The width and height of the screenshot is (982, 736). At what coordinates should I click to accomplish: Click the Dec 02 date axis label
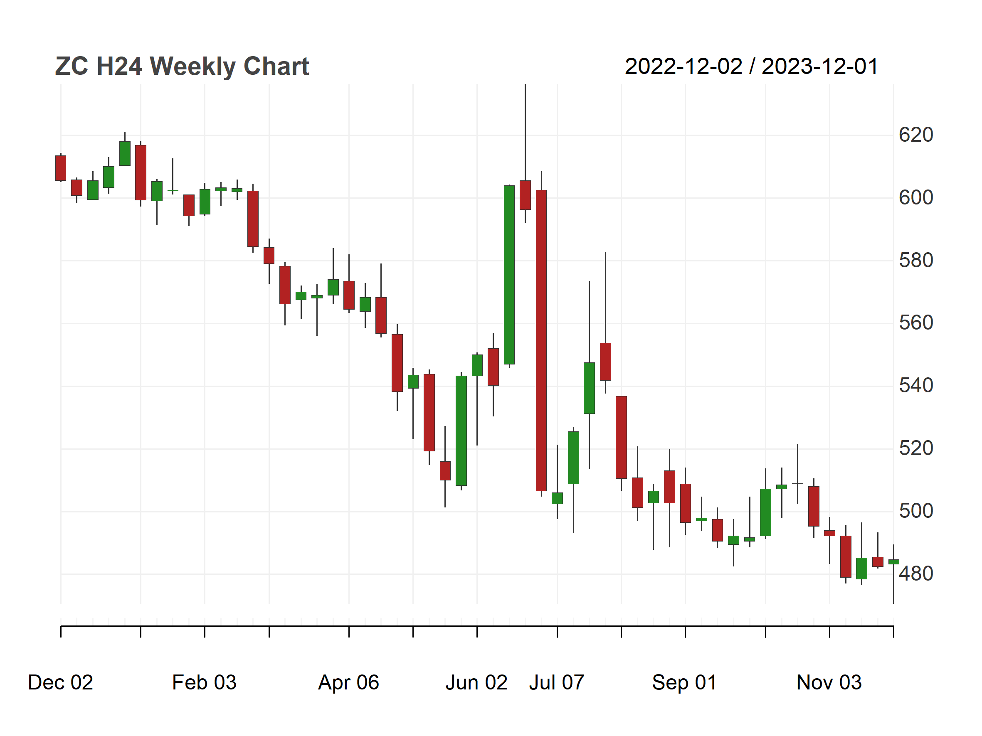click(x=60, y=682)
